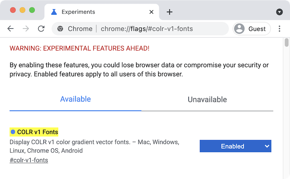Image resolution: width=290 pixels, height=179 pixels.
Task: Open a new tab with the plus icon
Action: point(169,12)
